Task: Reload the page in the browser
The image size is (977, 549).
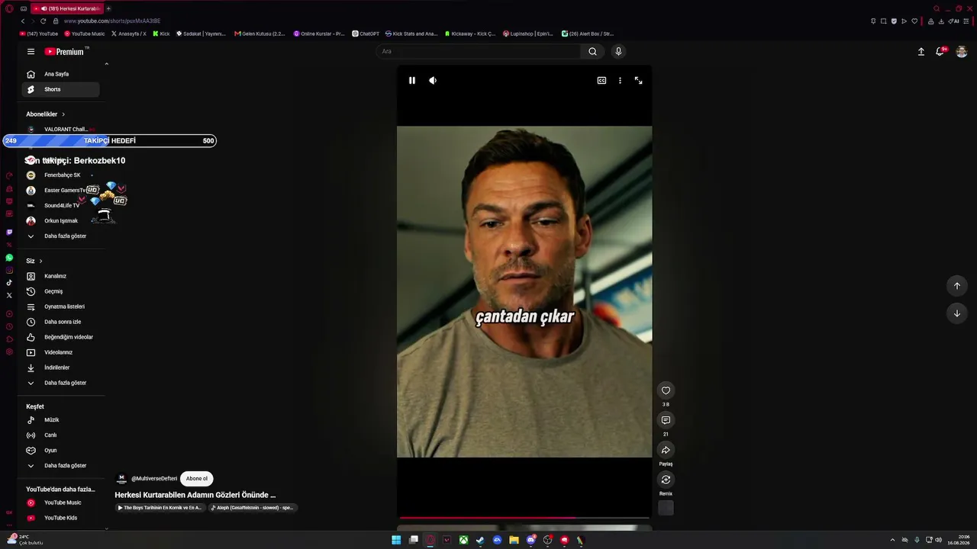Action: 43,21
